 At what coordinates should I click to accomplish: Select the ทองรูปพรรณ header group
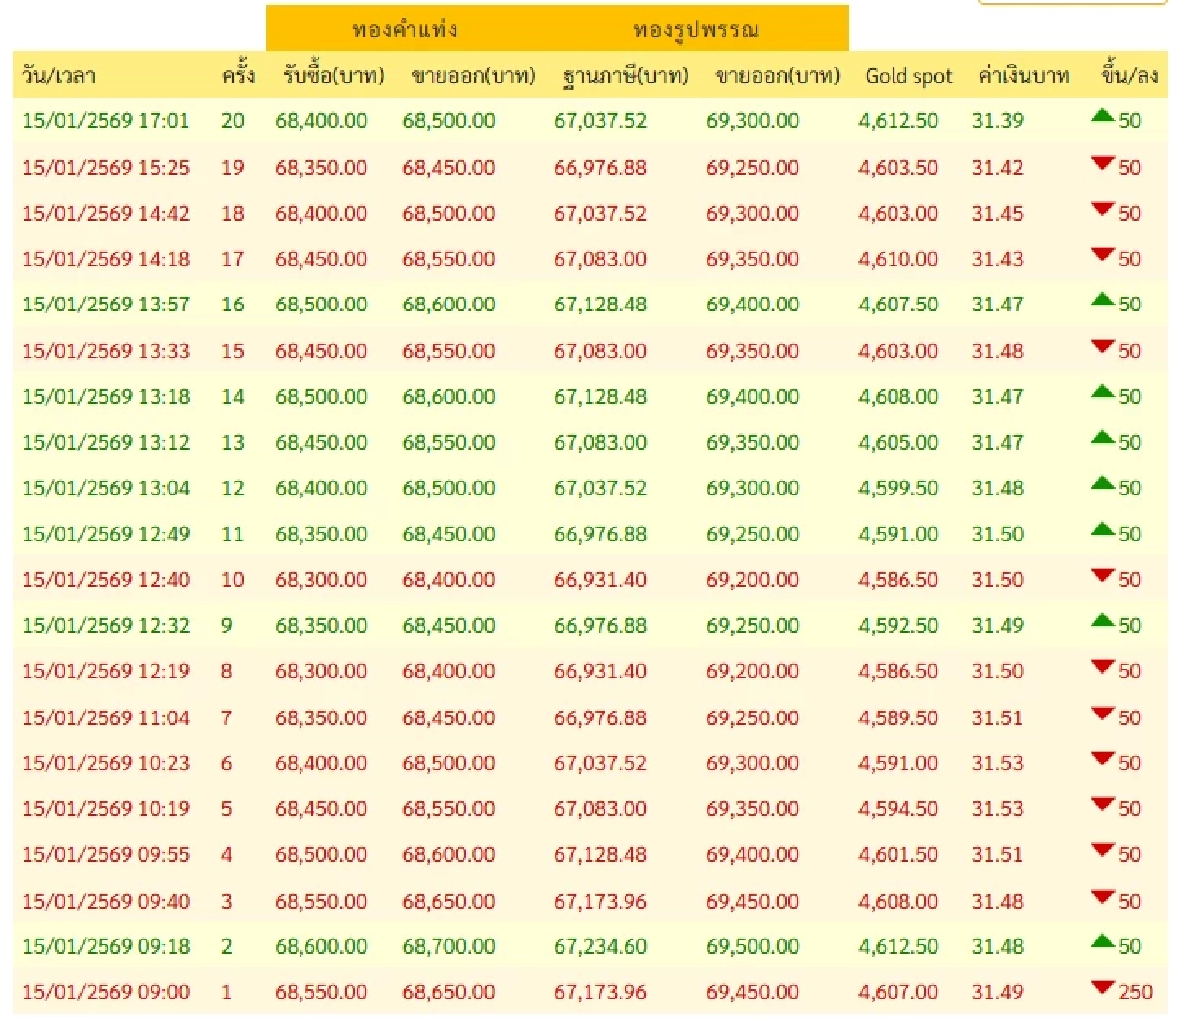696,29
